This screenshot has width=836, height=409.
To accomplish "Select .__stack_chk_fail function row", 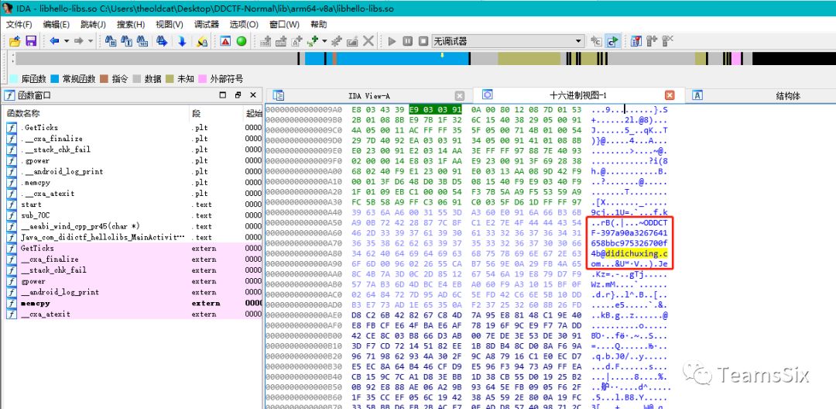I will [134, 150].
